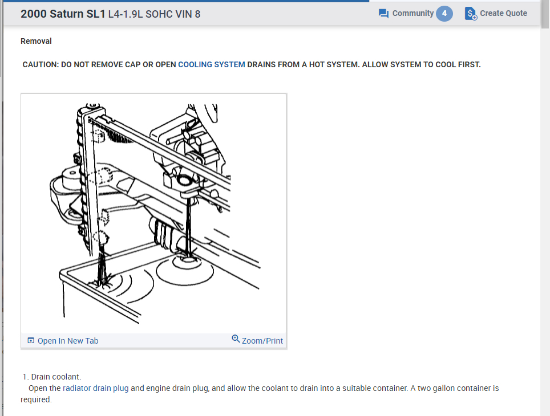
Task: Click the Community count badge showing 4
Action: tap(444, 14)
